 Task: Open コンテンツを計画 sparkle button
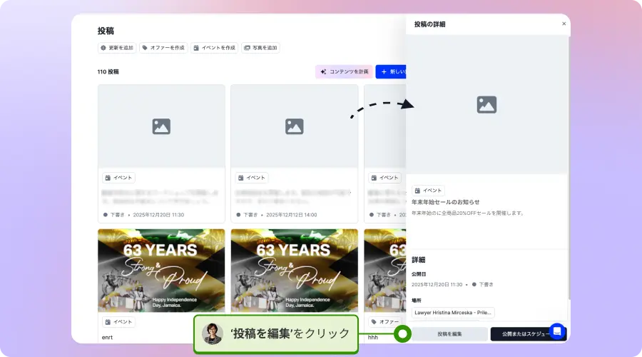coord(344,71)
